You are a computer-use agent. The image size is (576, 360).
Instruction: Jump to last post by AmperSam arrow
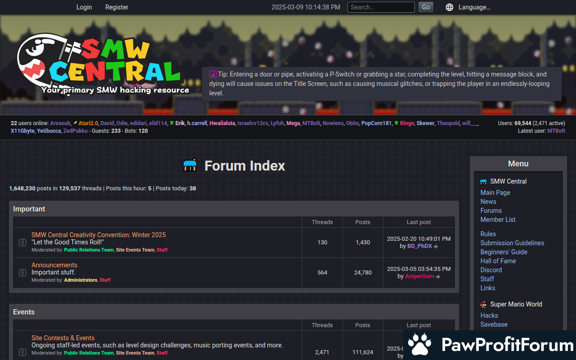pos(438,277)
